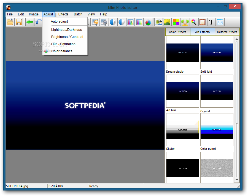Click the four colored squares icon

[x=176, y=22]
